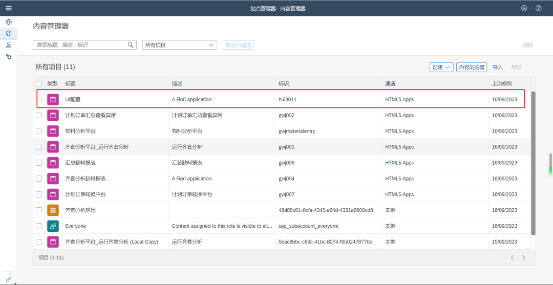553x285 pixels.
Task: Open the hierarchy structure sidebar icon
Action: pyautogui.click(x=9, y=45)
